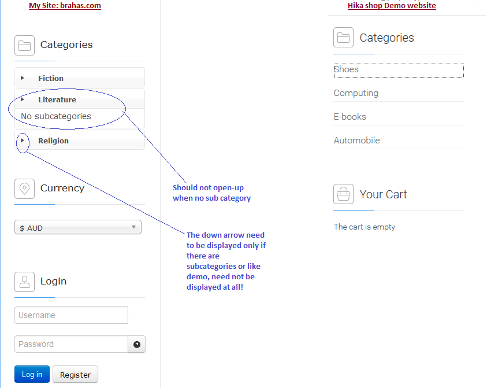Click the Currency location pin icon
This screenshot has width=502, height=388.
click(24, 189)
